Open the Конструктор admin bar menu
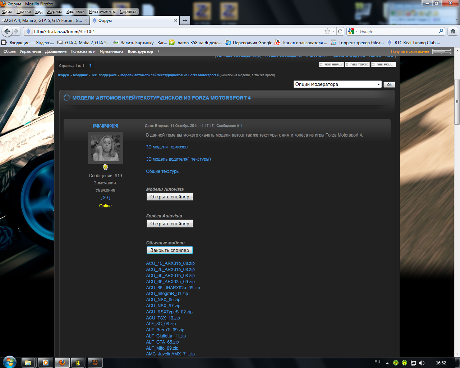The image size is (460, 368). (141, 51)
